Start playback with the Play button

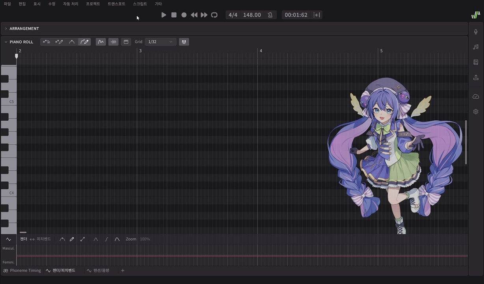[164, 15]
